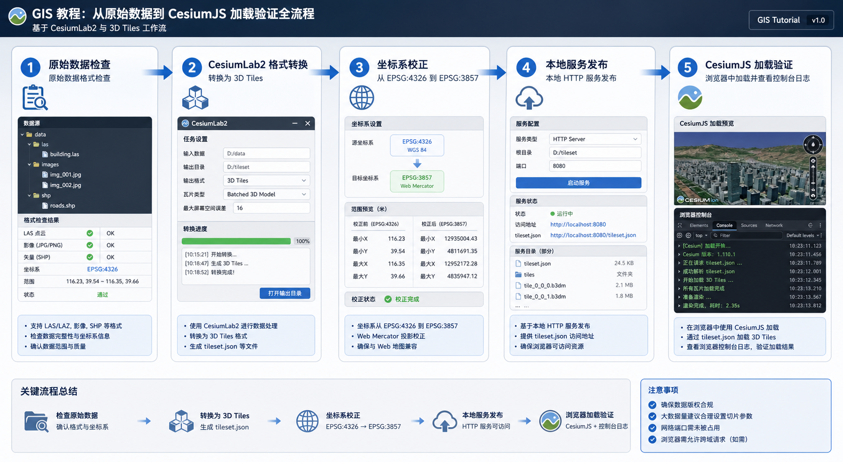Click the cubes icon beside 转换为 3D Tiles summary
The image size is (843, 462).
point(181,421)
